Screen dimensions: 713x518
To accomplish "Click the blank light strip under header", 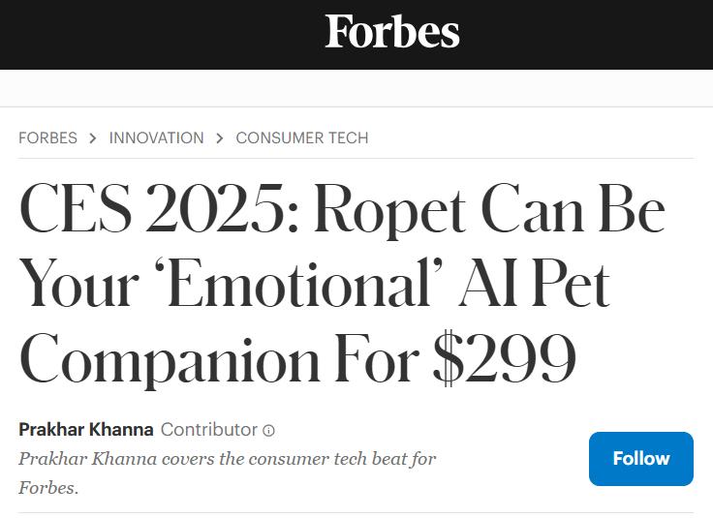I will tap(356, 88).
